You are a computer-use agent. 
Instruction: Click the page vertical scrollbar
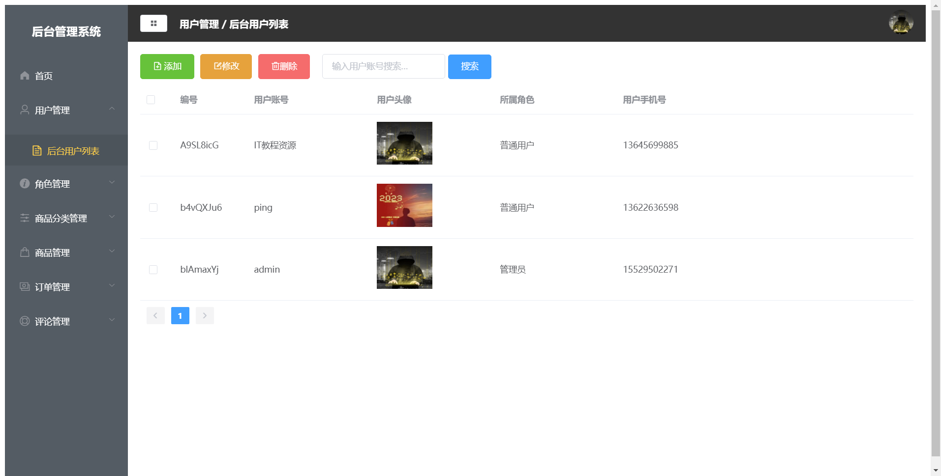point(936,234)
